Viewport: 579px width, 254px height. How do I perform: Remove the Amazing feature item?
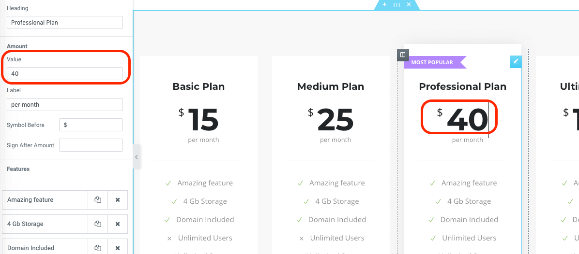pyautogui.click(x=118, y=200)
